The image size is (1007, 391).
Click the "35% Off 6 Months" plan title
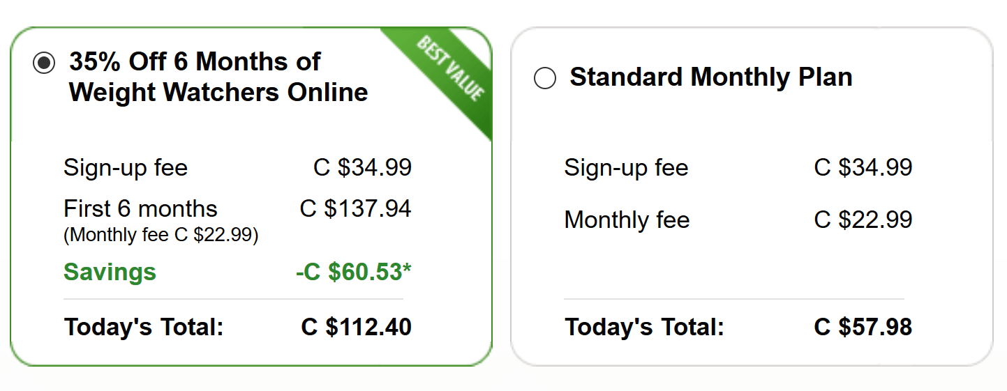(218, 77)
